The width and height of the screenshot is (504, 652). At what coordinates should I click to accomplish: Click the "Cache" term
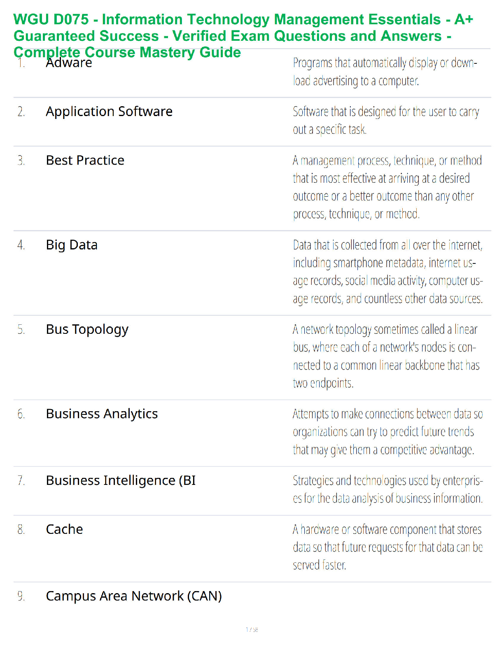(64, 529)
